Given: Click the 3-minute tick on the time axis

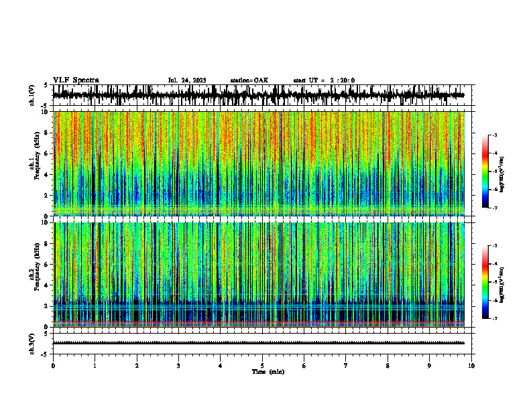Looking at the screenshot, I should pyautogui.click(x=178, y=366).
